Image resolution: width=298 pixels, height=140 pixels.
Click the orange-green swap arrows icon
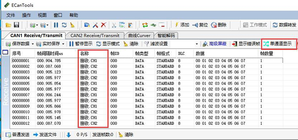coord(145,25)
